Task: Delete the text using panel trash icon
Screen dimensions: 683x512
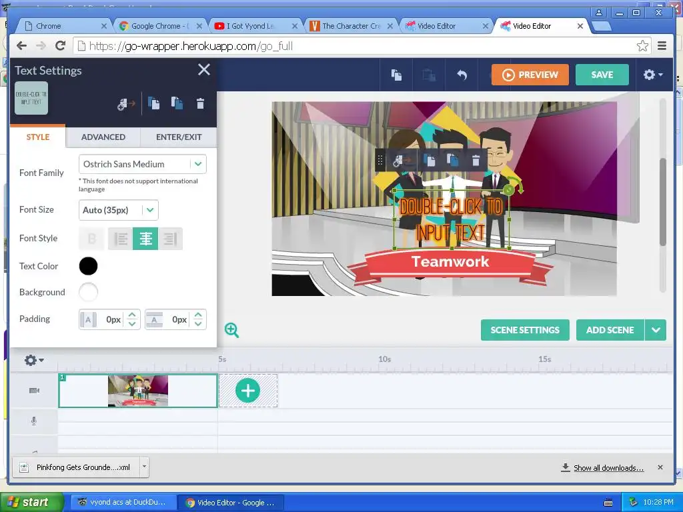Action: 200,103
